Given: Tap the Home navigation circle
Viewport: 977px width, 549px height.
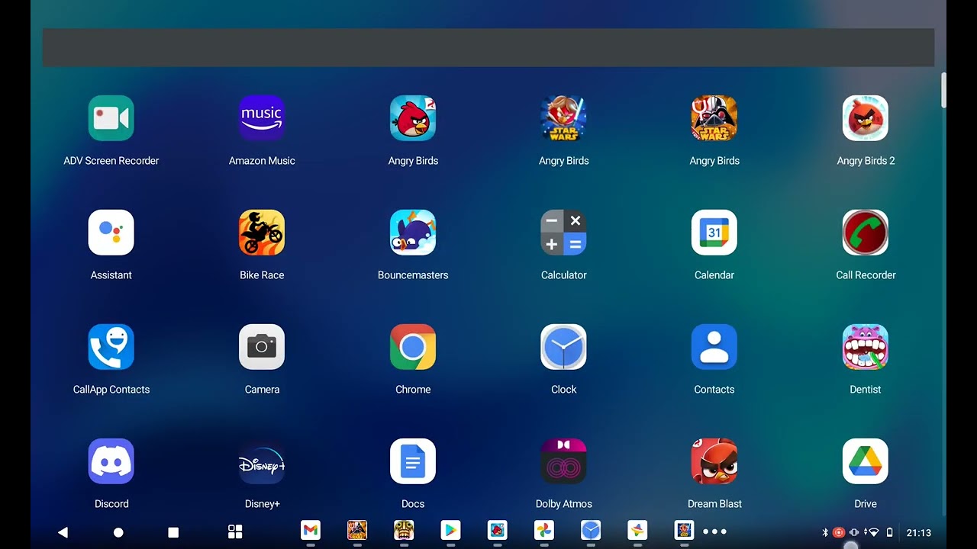Looking at the screenshot, I should (118, 532).
